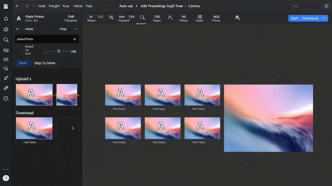Click the slider line in the Uplad Ploto section

pyautogui.click(x=58, y=51)
